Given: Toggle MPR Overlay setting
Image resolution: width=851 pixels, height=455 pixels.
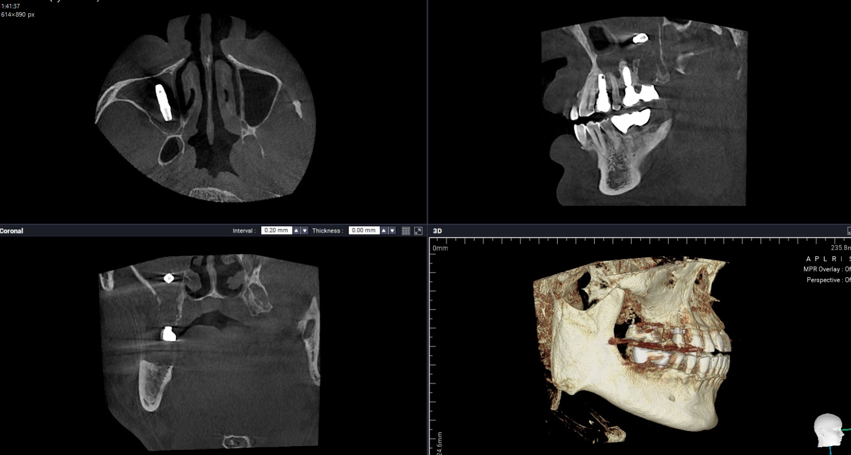Looking at the screenshot, I should [826, 270].
